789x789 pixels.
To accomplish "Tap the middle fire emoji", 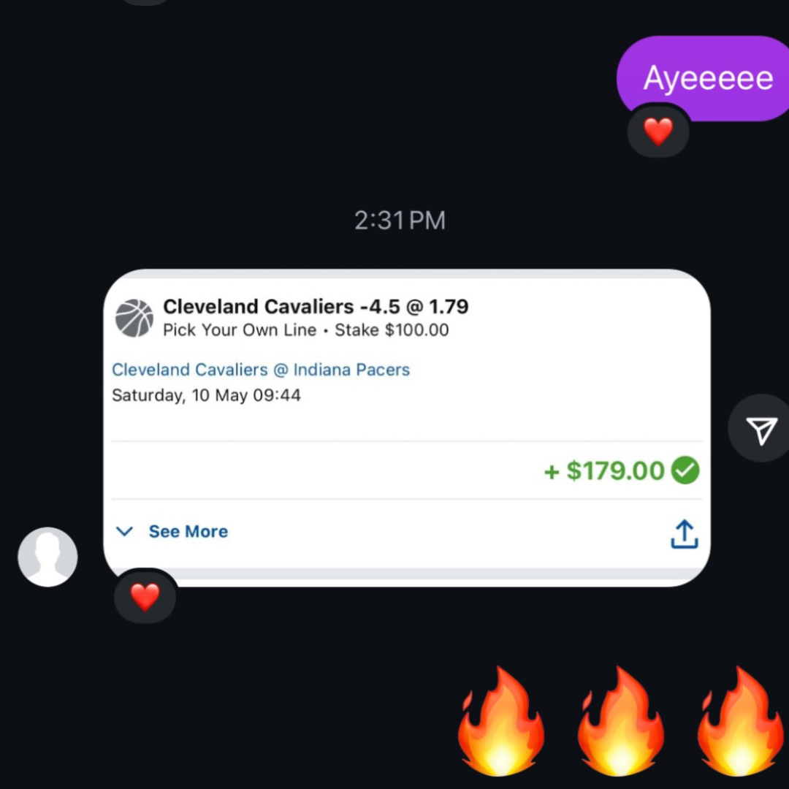I will 620,720.
